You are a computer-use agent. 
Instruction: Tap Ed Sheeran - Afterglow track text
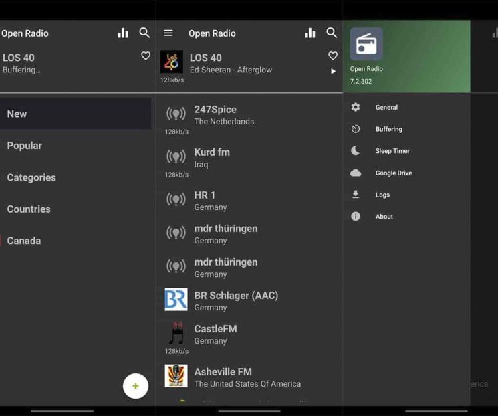[x=231, y=70]
